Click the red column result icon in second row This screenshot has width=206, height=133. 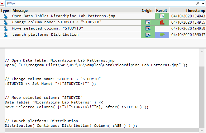point(162,22)
